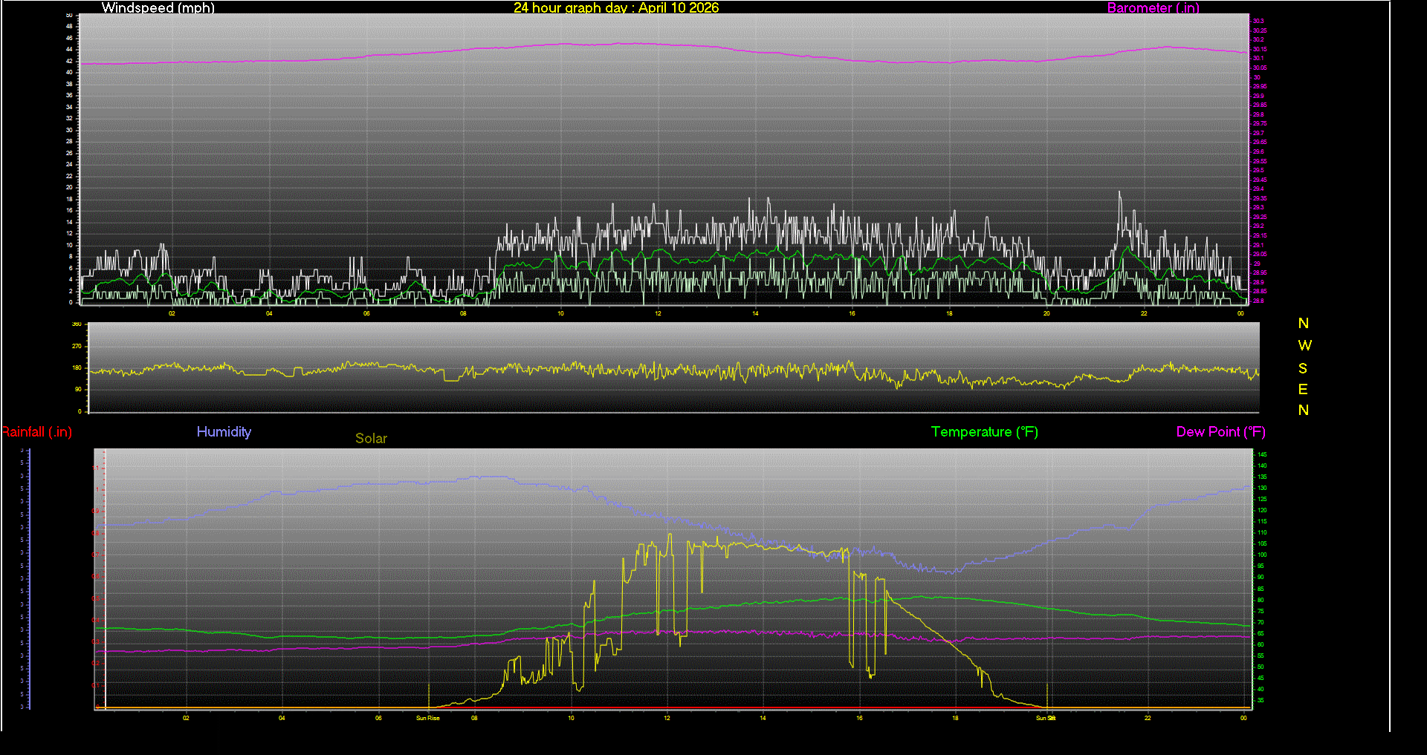Expand the wind direction middle panel
The height and width of the screenshot is (755, 1427).
point(669,367)
